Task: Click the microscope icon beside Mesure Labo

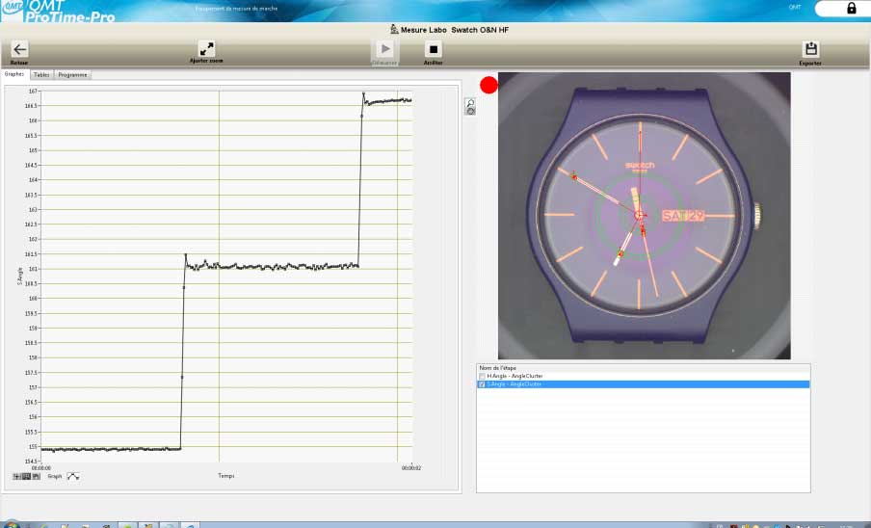Action: click(x=394, y=30)
